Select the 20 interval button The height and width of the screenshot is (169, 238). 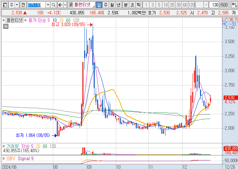172,5
